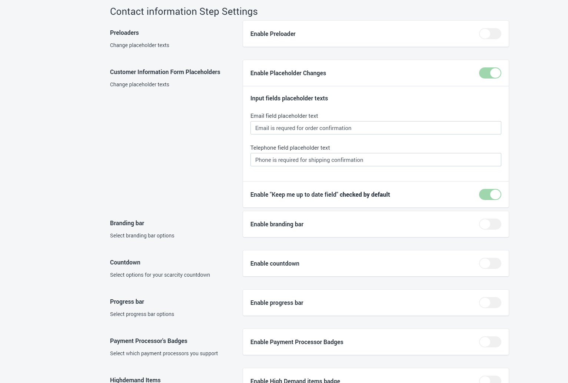Click the Payment Processor's Badges heading

pos(148,341)
